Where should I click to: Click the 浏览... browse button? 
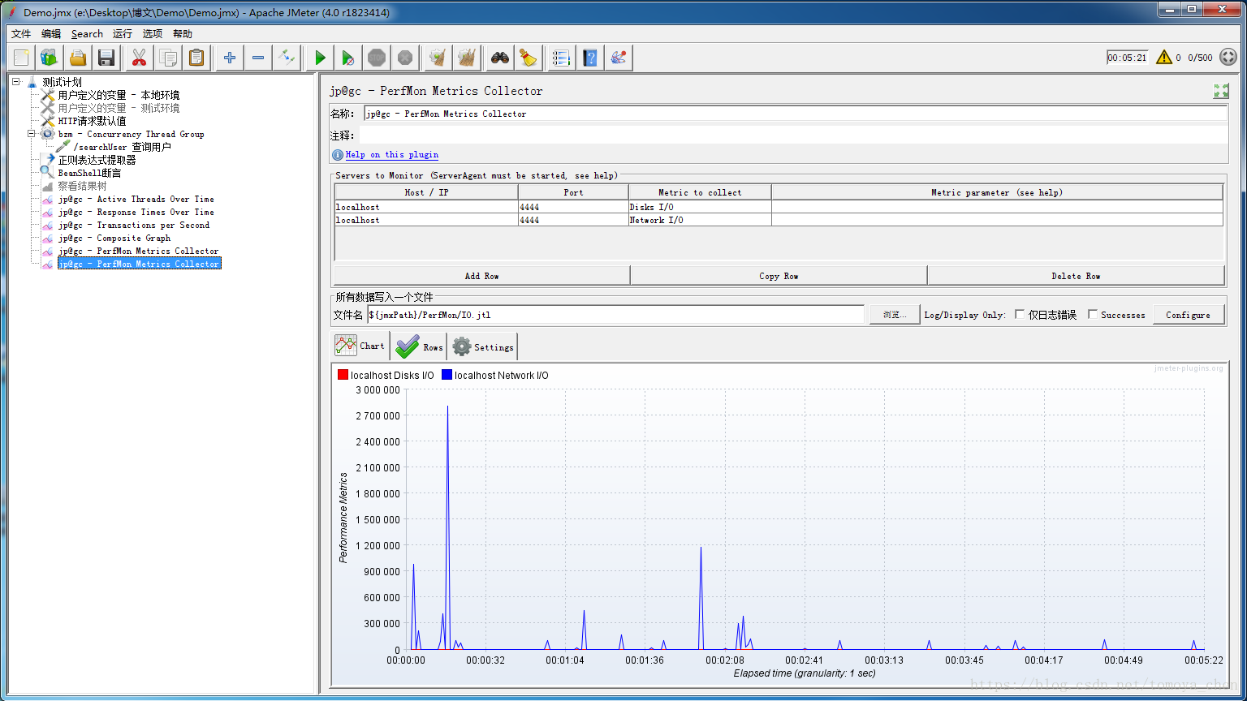(895, 315)
